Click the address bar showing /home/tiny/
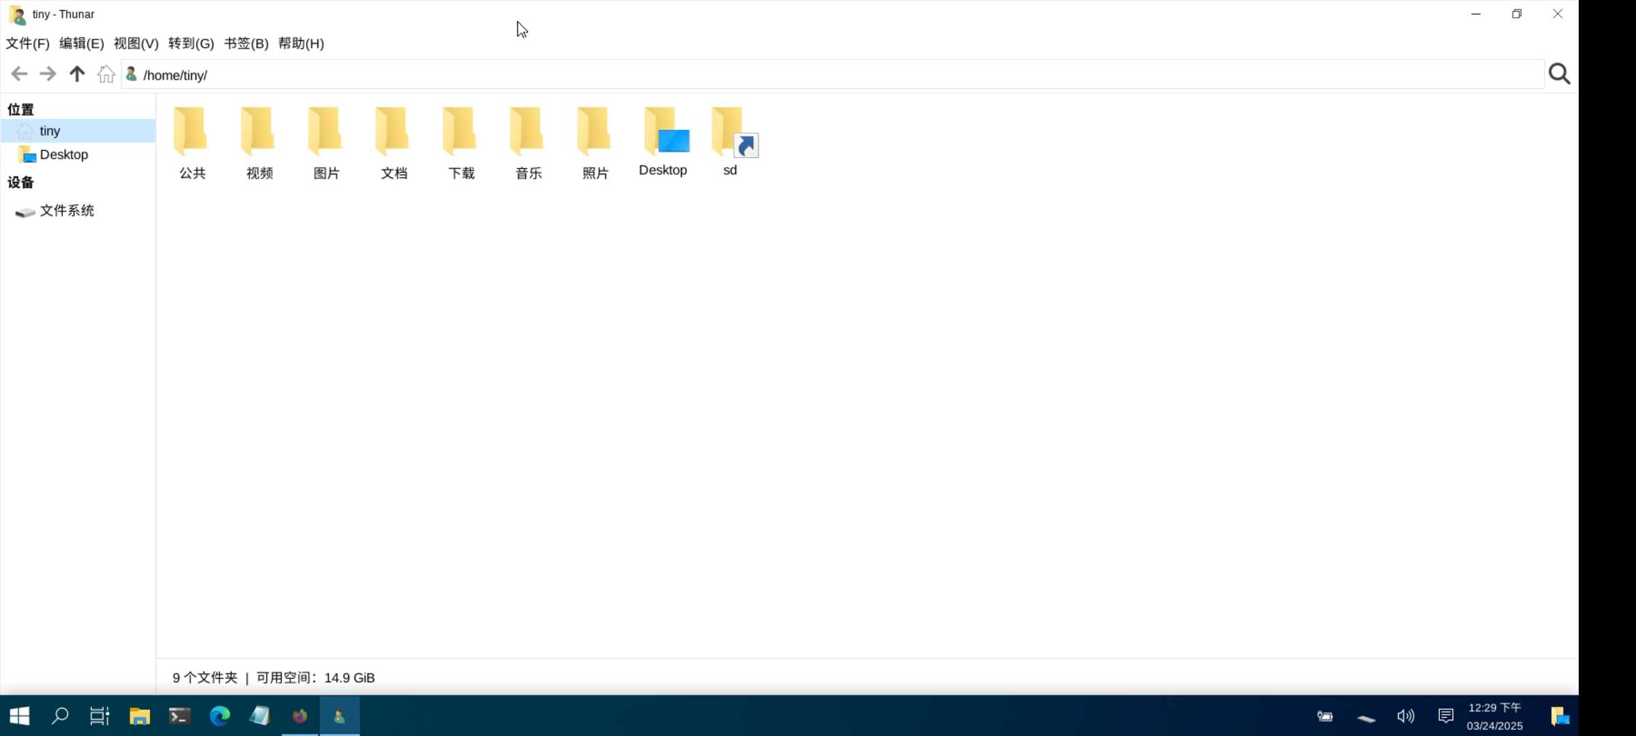The height and width of the screenshot is (736, 1636). (x=477, y=75)
